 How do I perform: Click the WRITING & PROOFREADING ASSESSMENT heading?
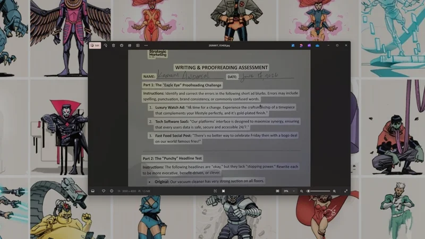(x=222, y=67)
